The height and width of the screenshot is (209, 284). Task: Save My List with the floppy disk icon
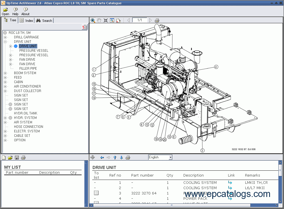(x=17, y=158)
